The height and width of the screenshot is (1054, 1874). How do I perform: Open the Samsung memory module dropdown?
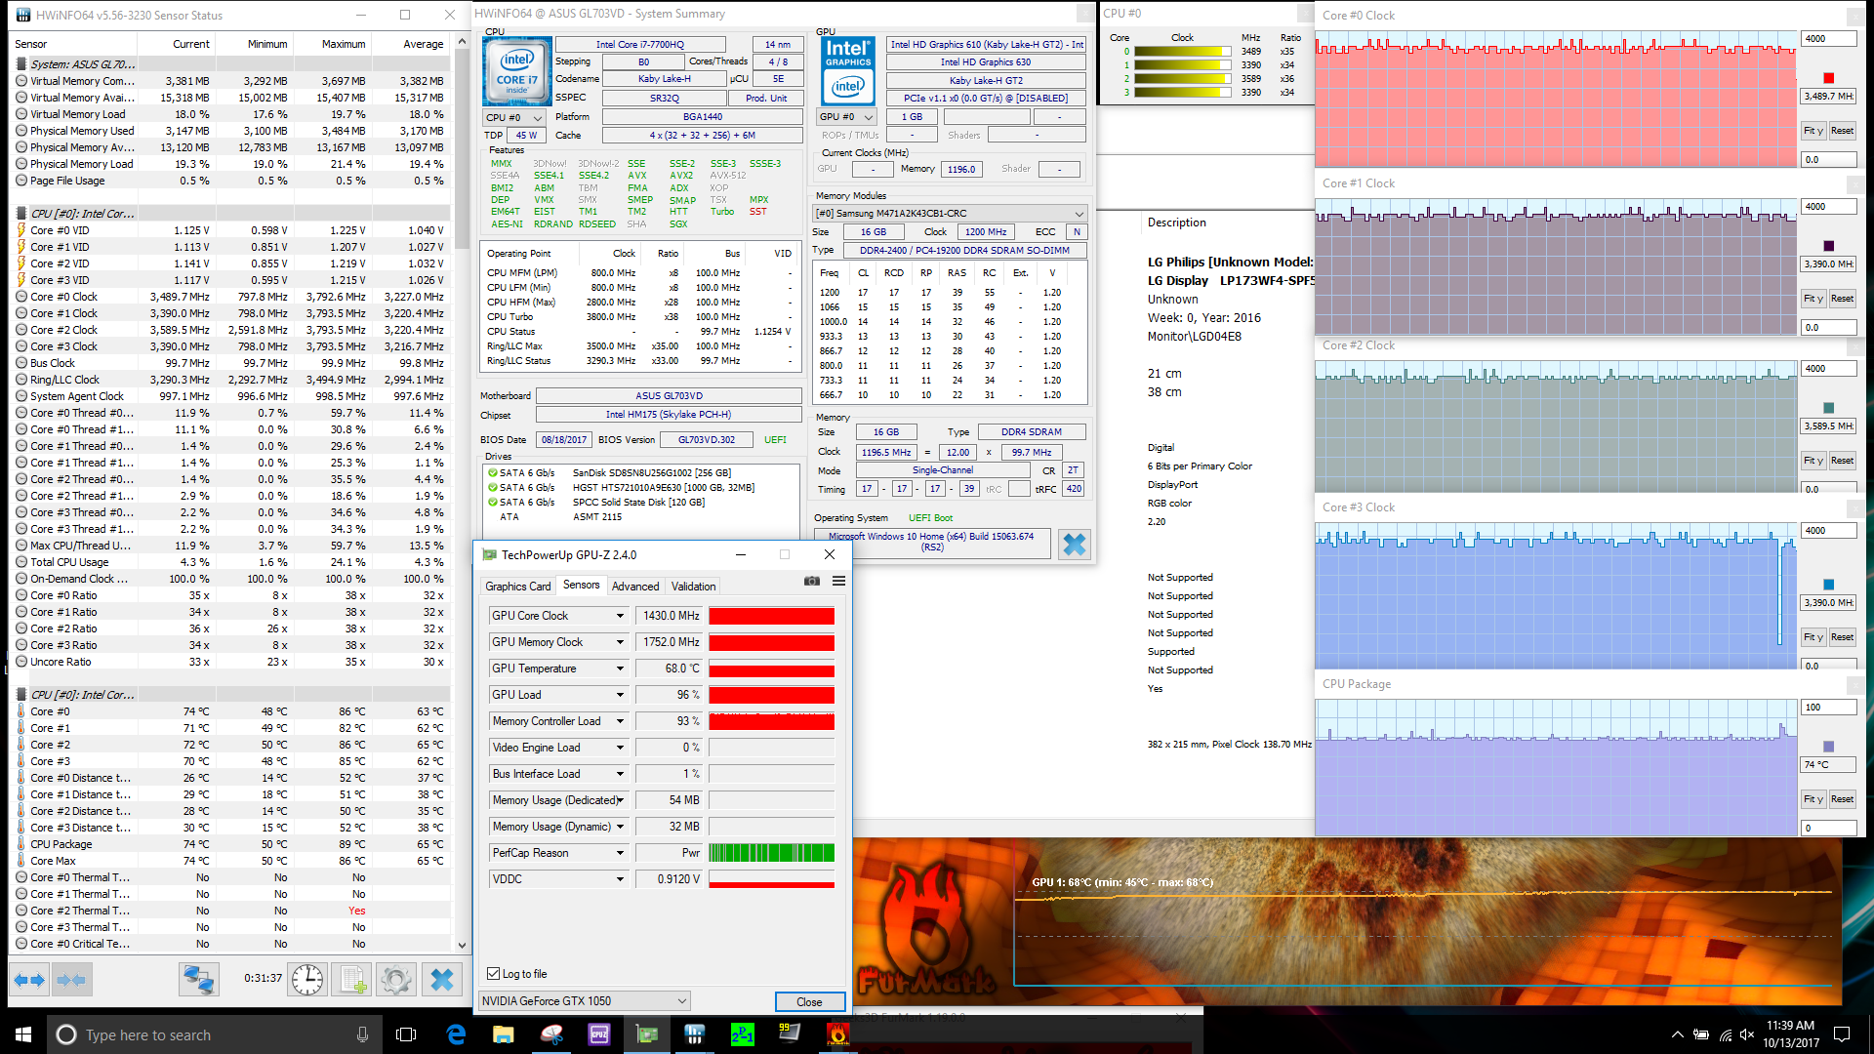(950, 214)
